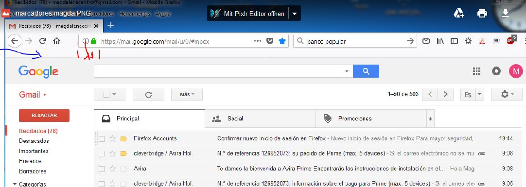
Task: Add inbox tab with plus button
Action: point(430,119)
